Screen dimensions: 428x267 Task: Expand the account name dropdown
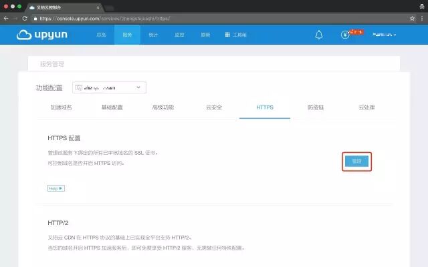click(385, 35)
